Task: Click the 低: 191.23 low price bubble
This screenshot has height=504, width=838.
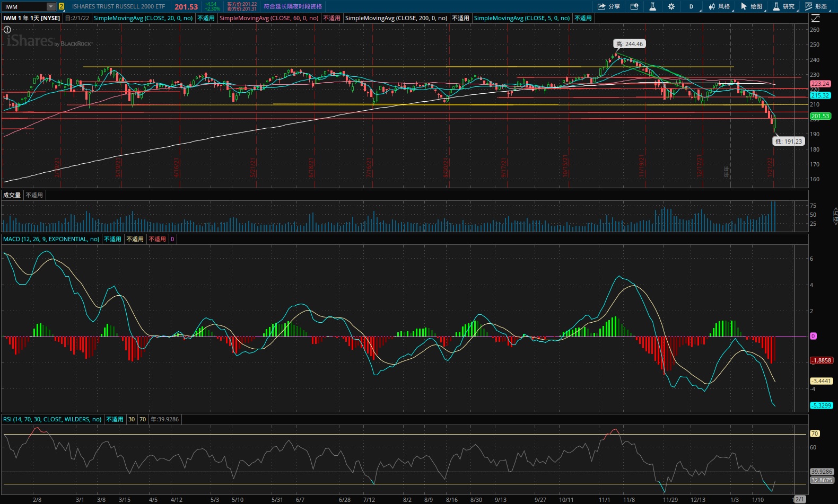Action: [789, 142]
